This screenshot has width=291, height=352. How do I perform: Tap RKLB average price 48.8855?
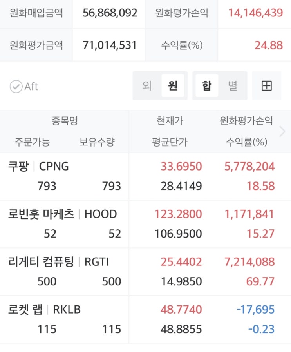[x=181, y=329]
